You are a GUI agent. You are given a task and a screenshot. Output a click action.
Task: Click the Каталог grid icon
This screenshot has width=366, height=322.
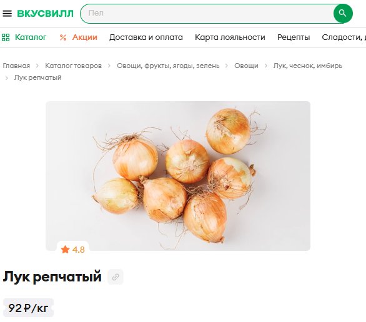tap(6, 37)
